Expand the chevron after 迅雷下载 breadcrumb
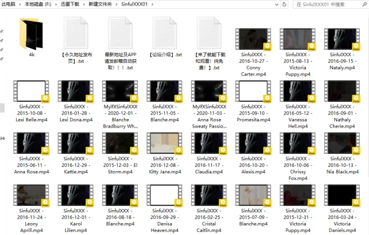Viewport: 369px width, 235px height. (x=84, y=4)
